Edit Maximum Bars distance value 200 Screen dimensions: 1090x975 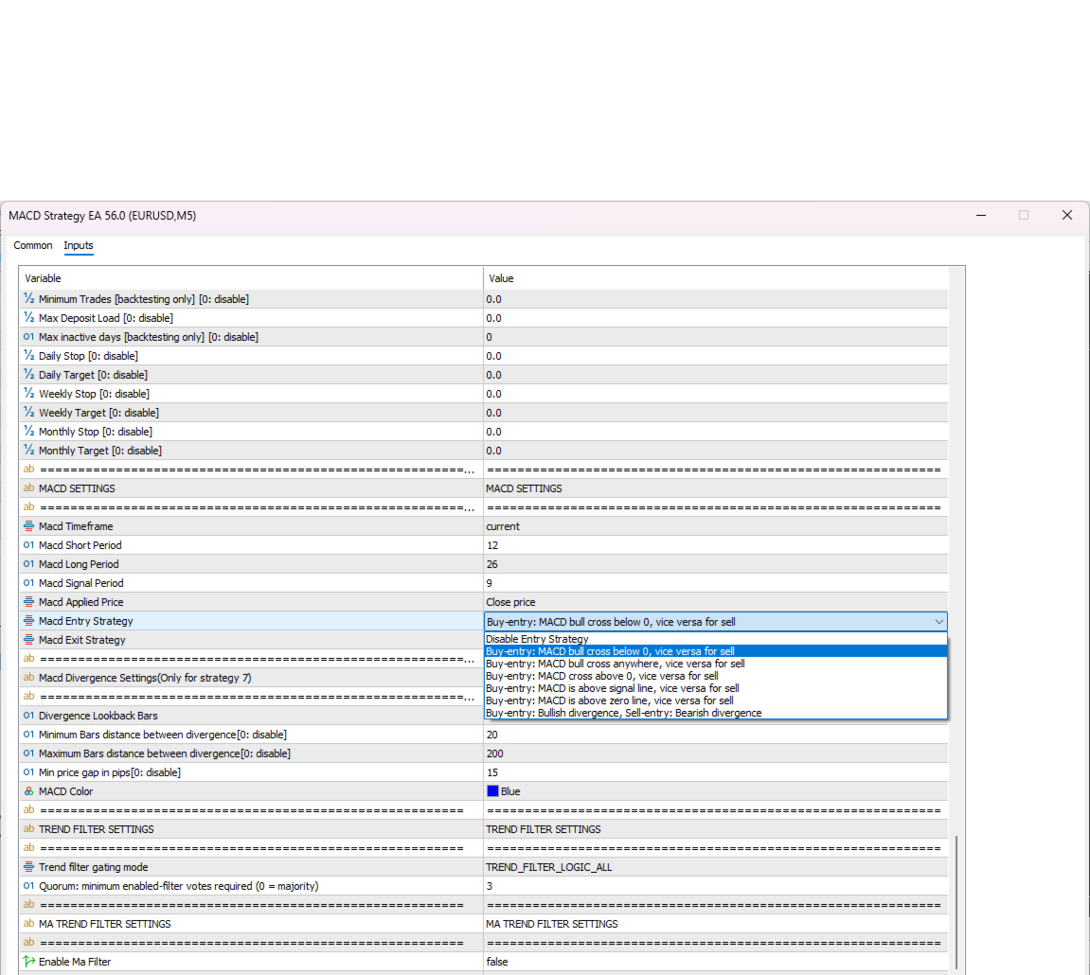coord(715,753)
